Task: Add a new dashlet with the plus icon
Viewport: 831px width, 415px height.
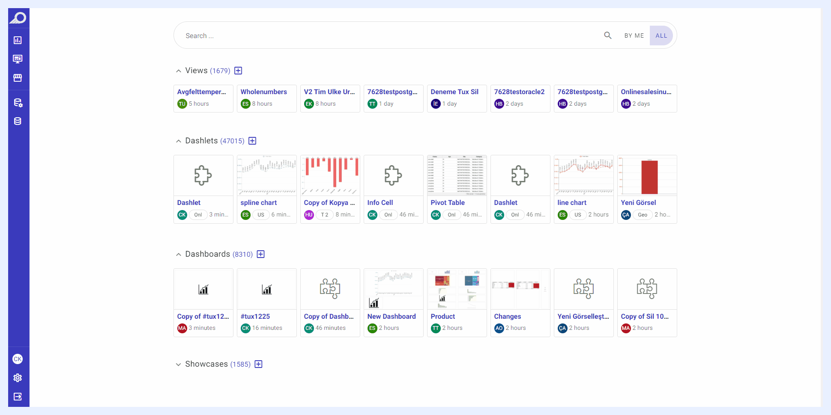Action: (x=253, y=141)
